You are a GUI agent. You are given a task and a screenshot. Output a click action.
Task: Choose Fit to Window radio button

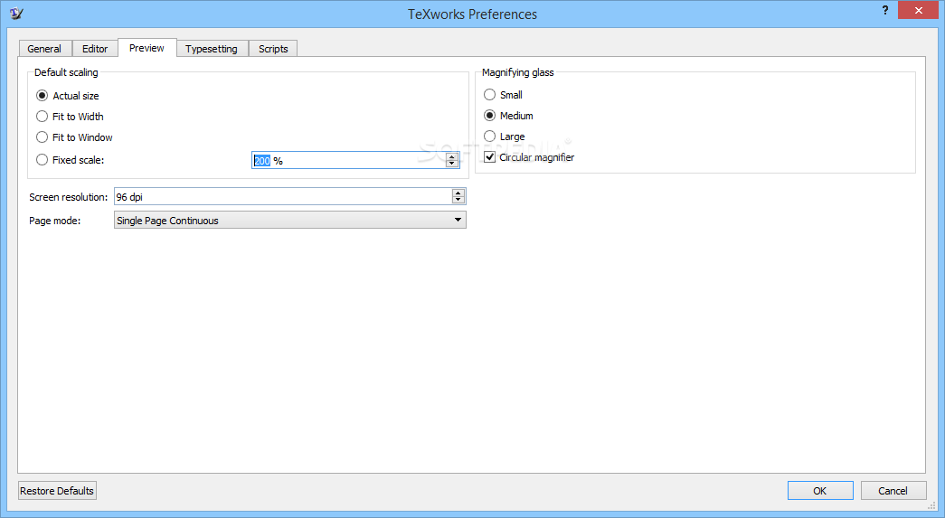(75, 137)
